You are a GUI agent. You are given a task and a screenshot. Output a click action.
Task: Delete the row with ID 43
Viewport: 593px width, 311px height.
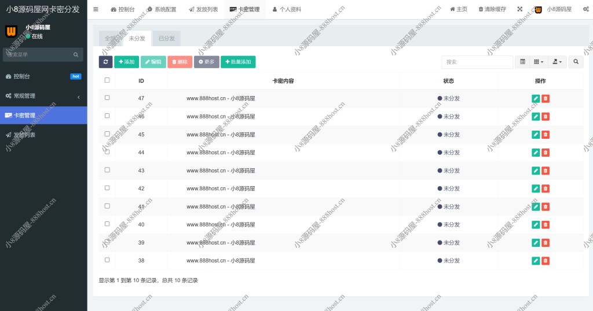click(546, 171)
